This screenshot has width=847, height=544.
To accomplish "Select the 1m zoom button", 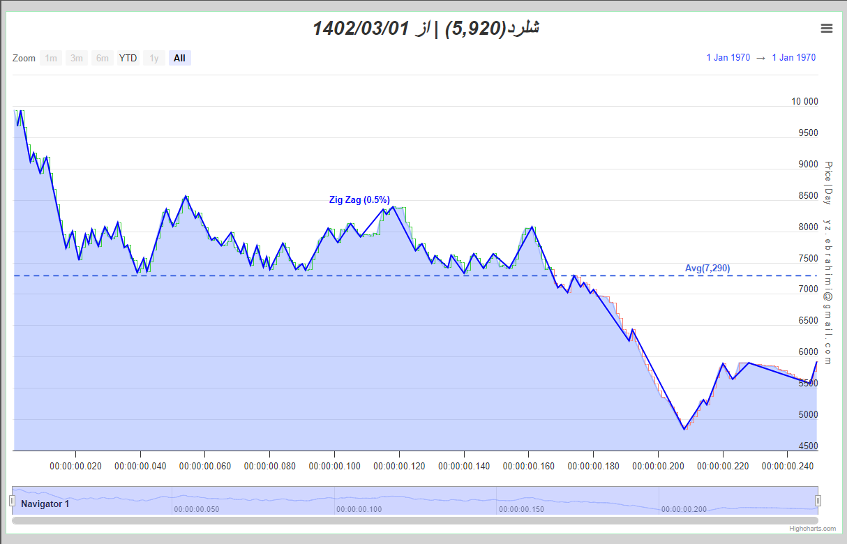I will [51, 58].
